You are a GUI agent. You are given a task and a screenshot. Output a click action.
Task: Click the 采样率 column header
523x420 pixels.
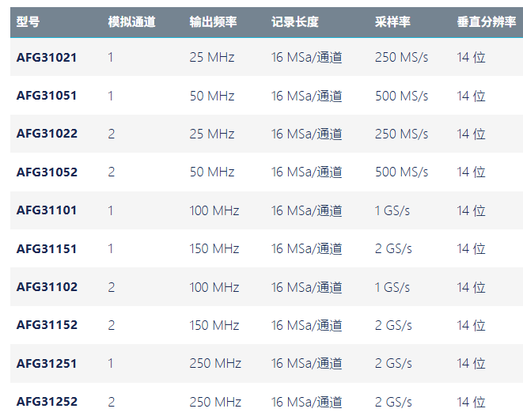point(392,22)
